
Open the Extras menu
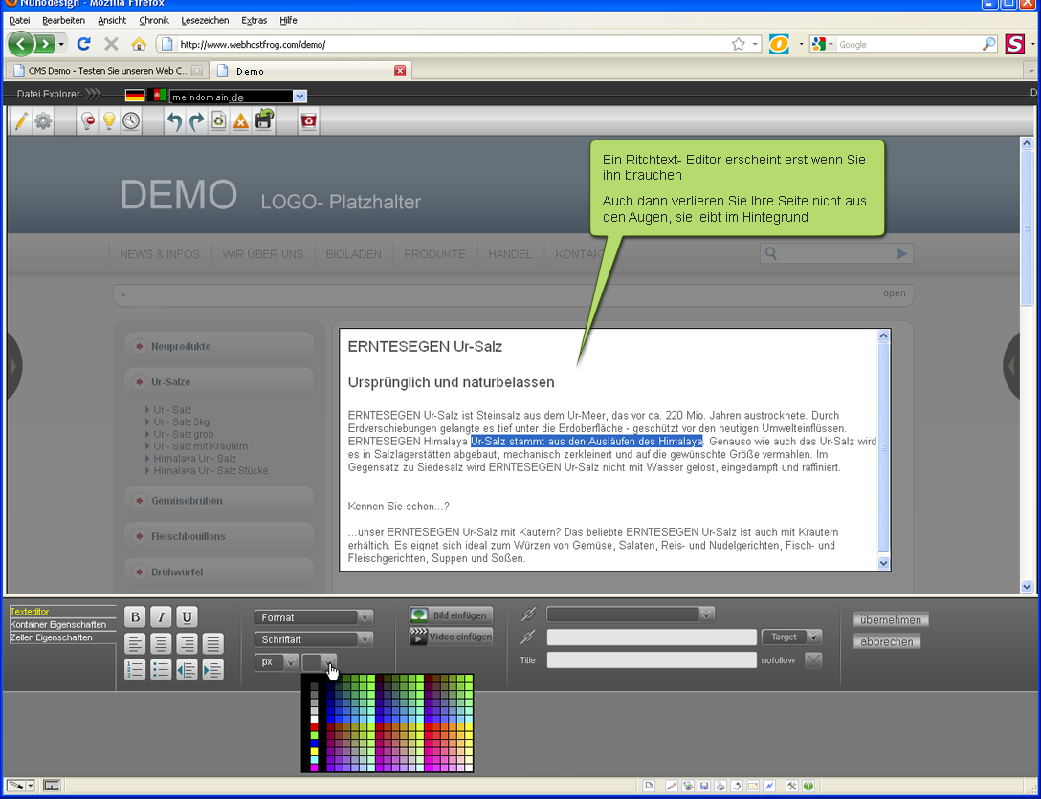[x=254, y=21]
